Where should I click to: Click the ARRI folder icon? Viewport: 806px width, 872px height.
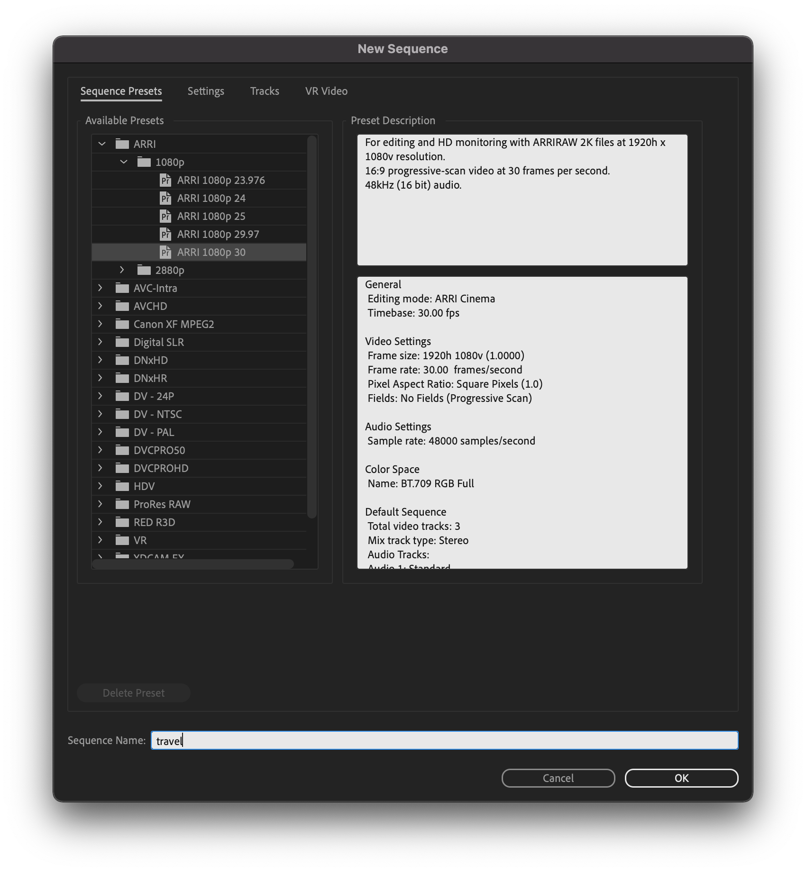pyautogui.click(x=122, y=144)
